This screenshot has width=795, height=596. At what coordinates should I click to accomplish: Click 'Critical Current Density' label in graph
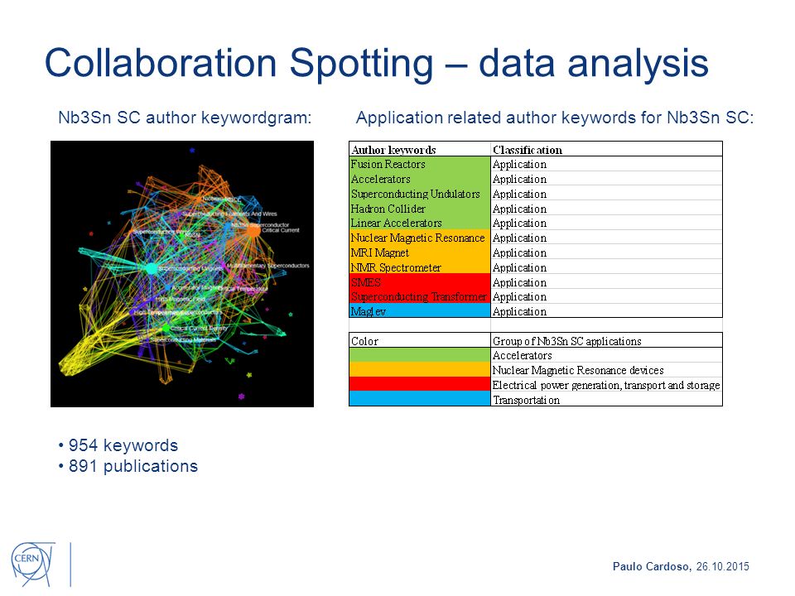coord(199,329)
